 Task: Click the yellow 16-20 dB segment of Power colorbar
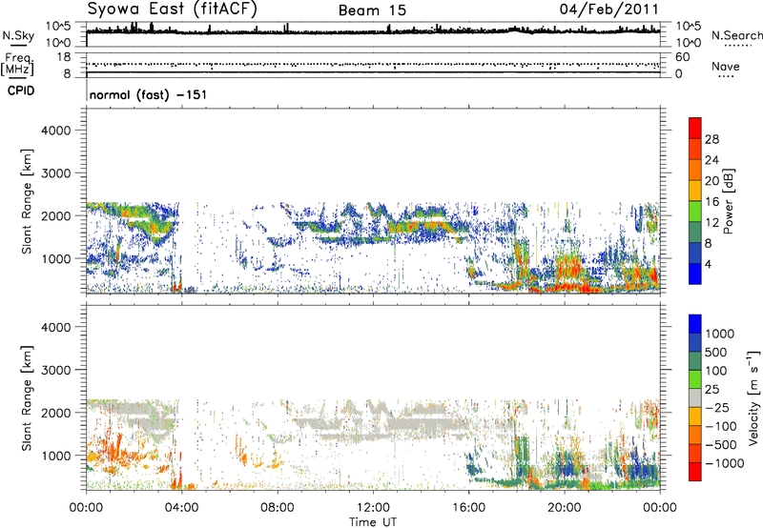coord(695,191)
